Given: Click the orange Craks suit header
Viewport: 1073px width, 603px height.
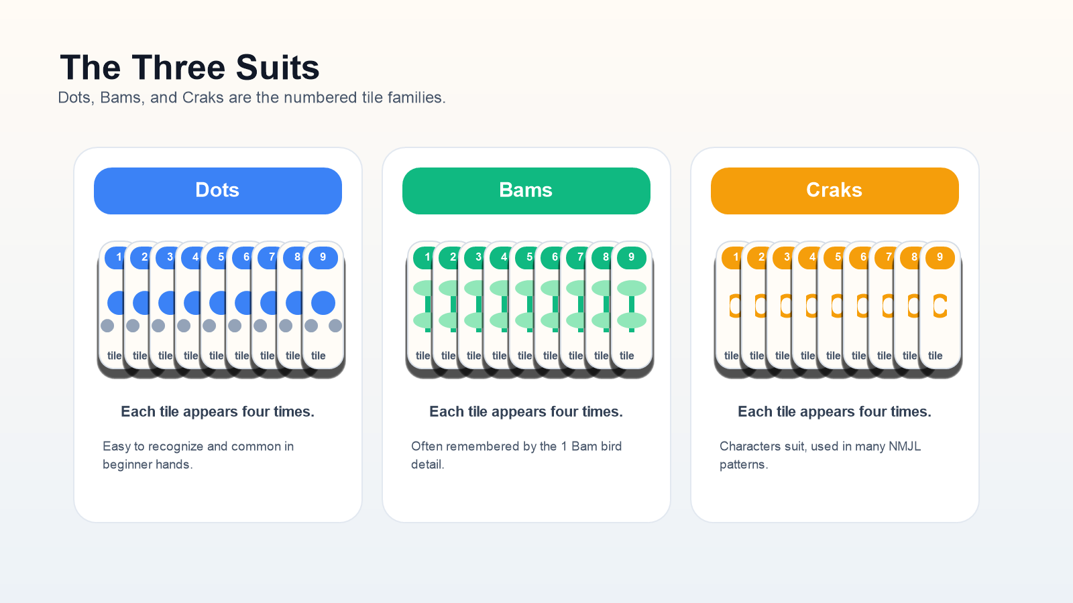Looking at the screenshot, I should pyautogui.click(x=835, y=191).
